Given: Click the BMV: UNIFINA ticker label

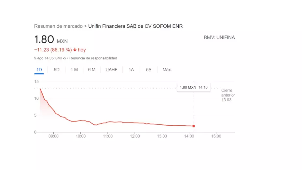Looking at the screenshot, I should pos(219,37).
